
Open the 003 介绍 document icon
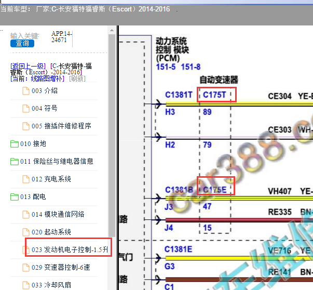point(26,91)
